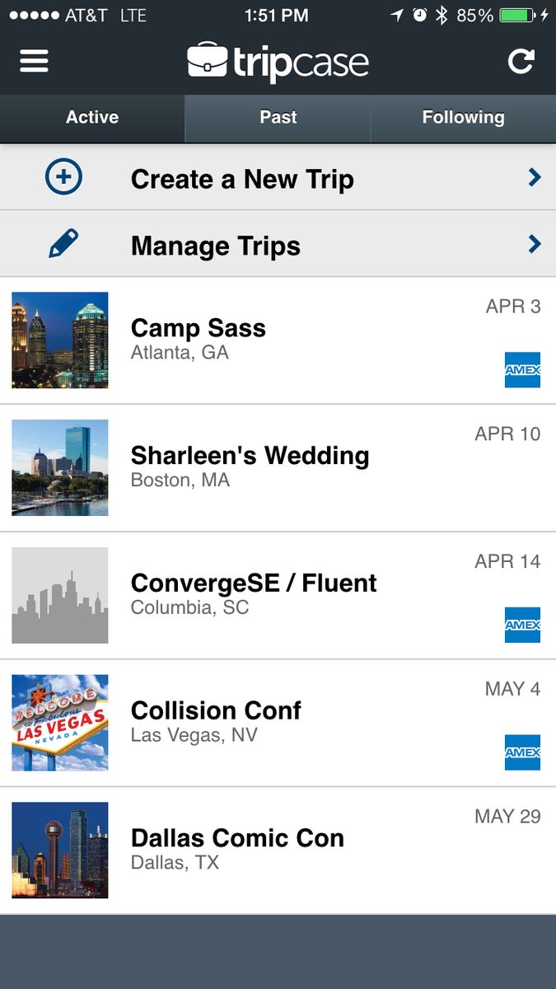Tap the Amex logo on Camp Sass
This screenshot has width=556, height=989.
click(522, 370)
